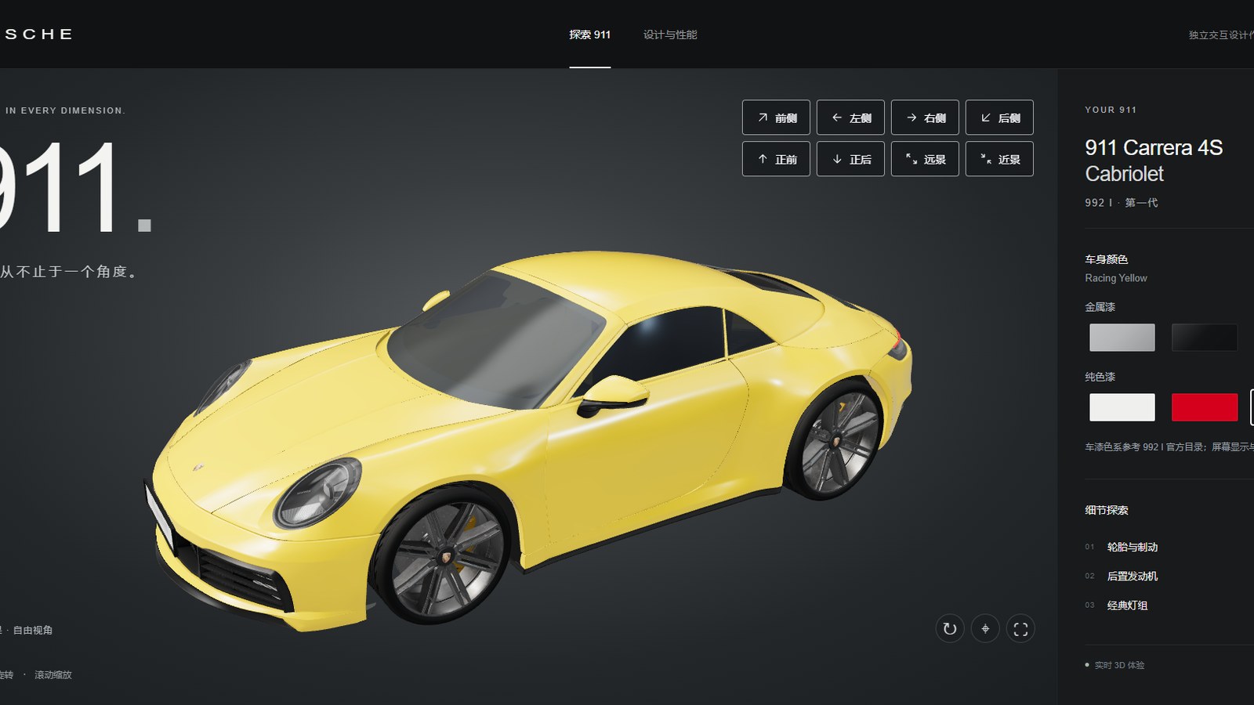Open detail 01 轮胎与制动
The width and height of the screenshot is (1254, 705).
[1132, 547]
